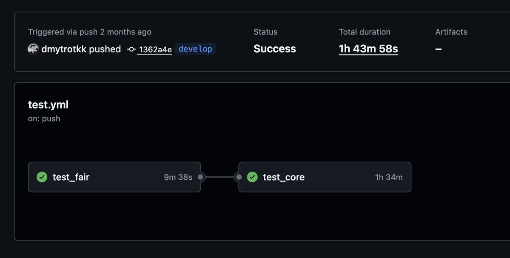Click the Artifacts dash value
The height and width of the screenshot is (258, 510).
[439, 49]
